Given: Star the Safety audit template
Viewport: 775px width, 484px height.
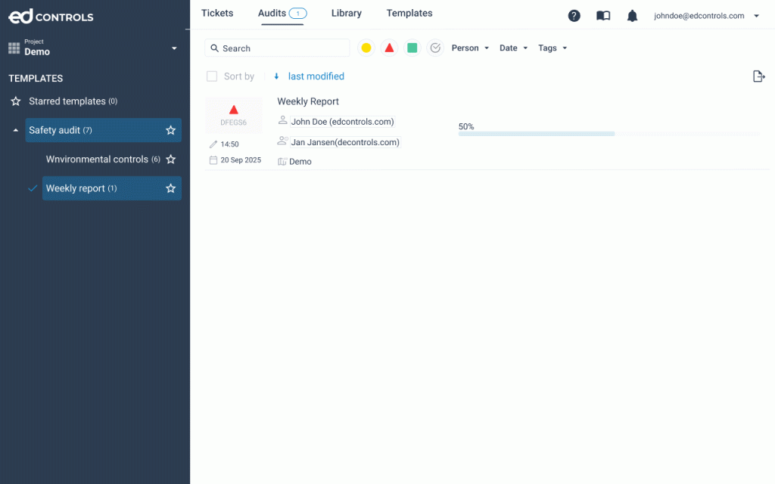Looking at the screenshot, I should pyautogui.click(x=171, y=130).
